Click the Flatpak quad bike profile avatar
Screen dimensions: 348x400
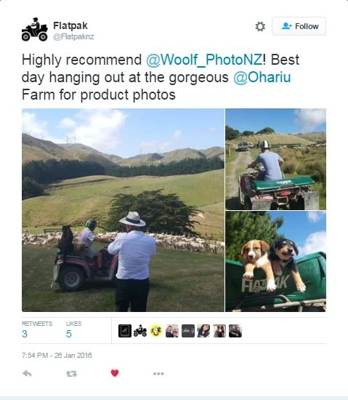(x=35, y=29)
